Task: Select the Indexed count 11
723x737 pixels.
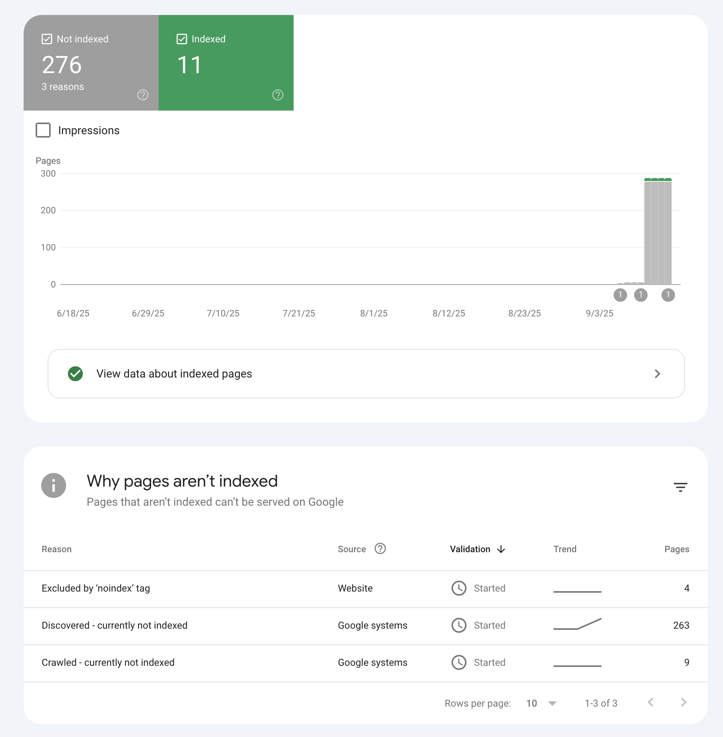Action: (x=189, y=65)
